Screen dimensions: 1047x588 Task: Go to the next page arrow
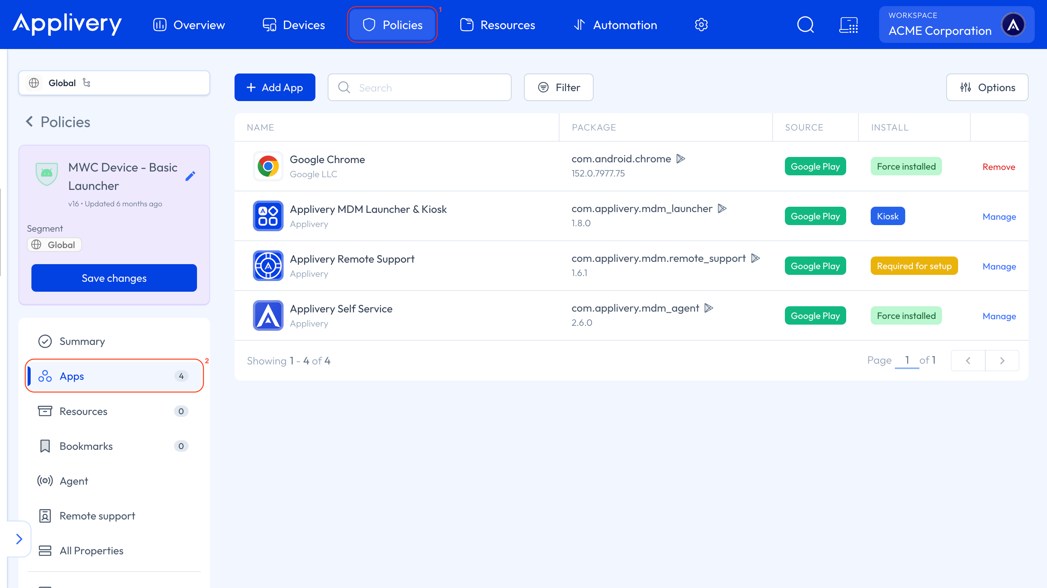[x=1002, y=361]
